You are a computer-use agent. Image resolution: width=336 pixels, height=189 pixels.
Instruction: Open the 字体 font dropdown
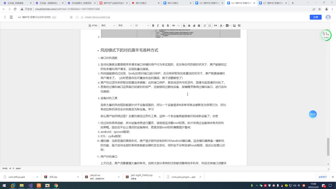point(125,25)
